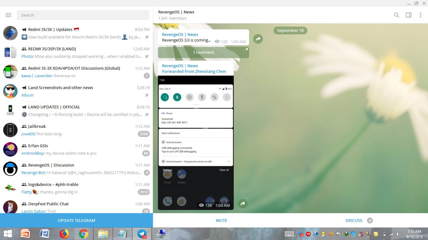Image resolution: width=428 pixels, height=240 pixels.
Task: Click Telegram taskbar icon
Action: click(x=142, y=234)
